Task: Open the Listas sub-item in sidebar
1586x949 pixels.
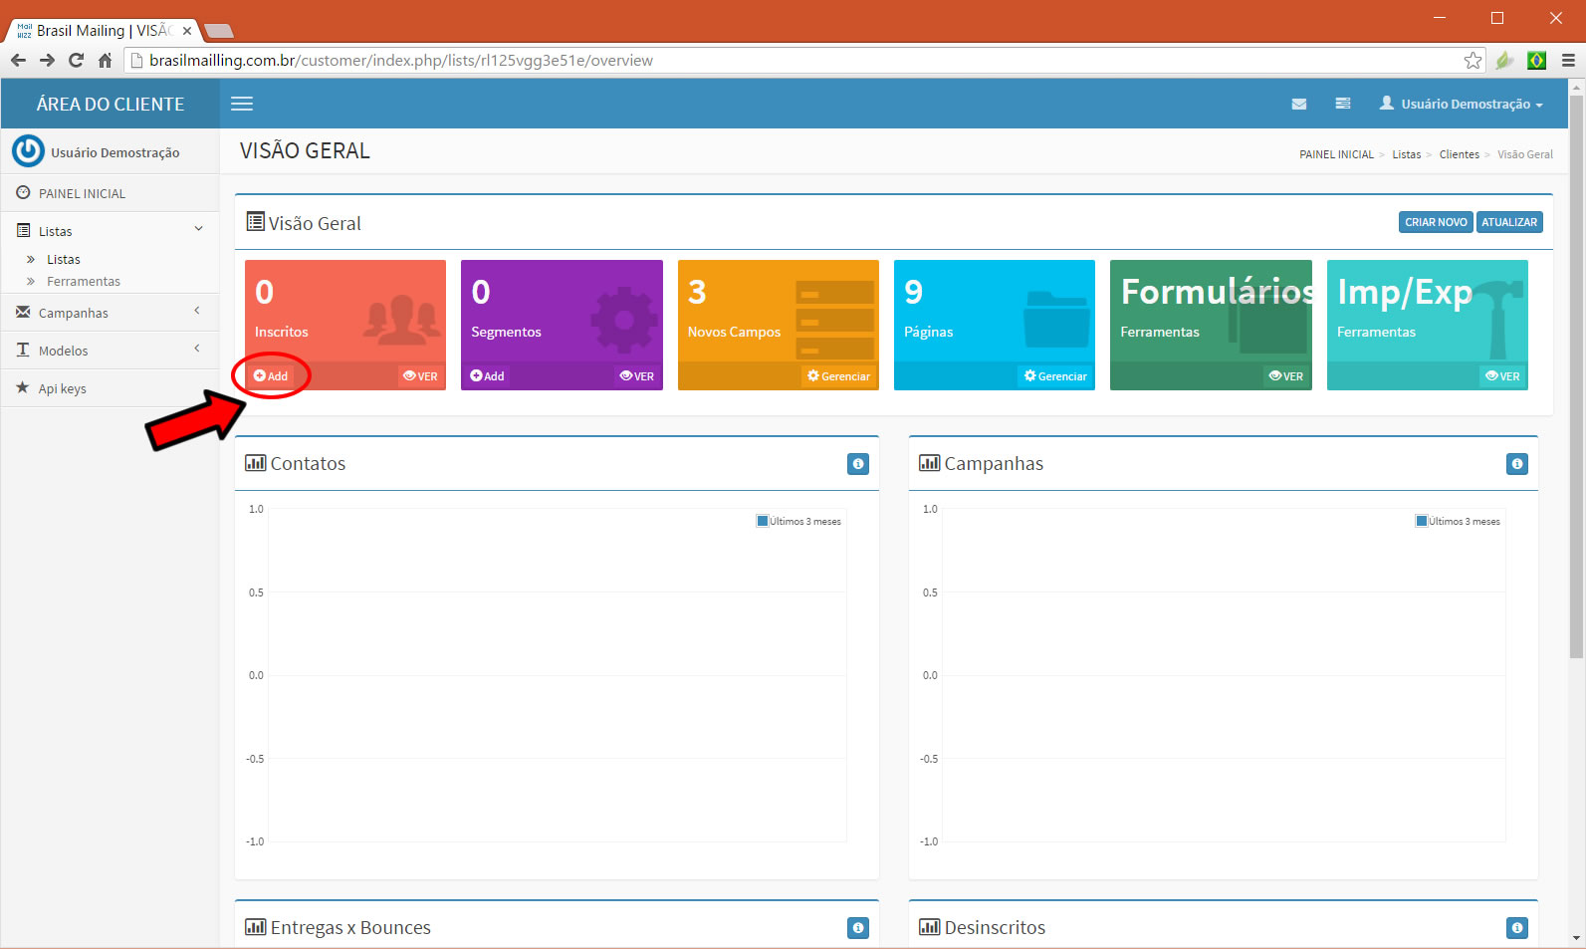Action: [x=64, y=259]
